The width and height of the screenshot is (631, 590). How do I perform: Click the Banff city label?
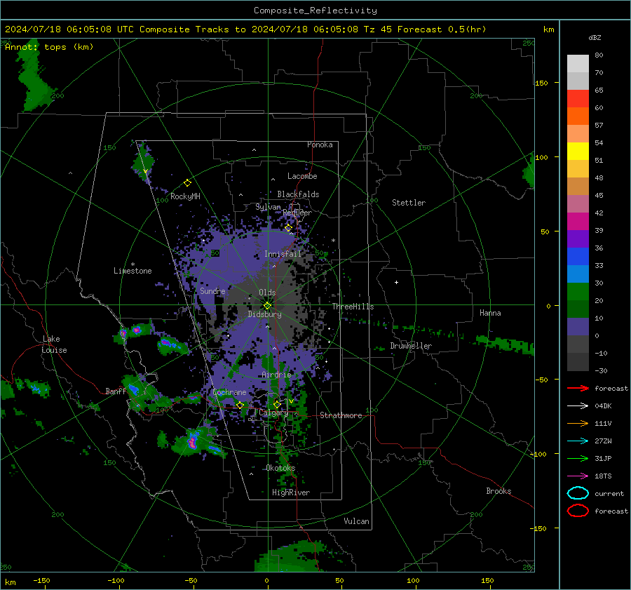coord(116,391)
